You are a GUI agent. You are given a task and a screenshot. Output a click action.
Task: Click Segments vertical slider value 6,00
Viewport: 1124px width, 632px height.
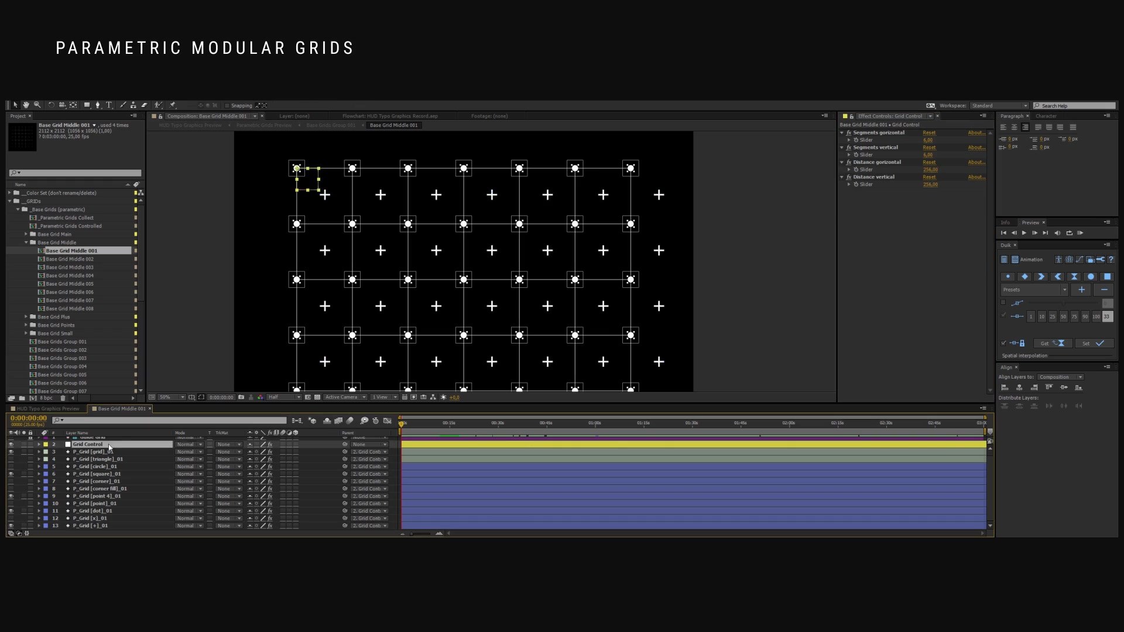coord(928,155)
